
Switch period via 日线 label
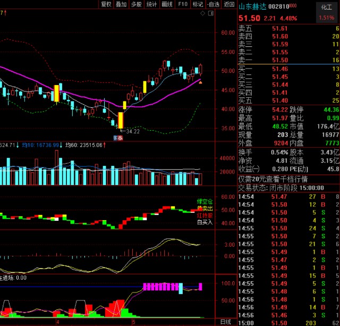pos(225,322)
